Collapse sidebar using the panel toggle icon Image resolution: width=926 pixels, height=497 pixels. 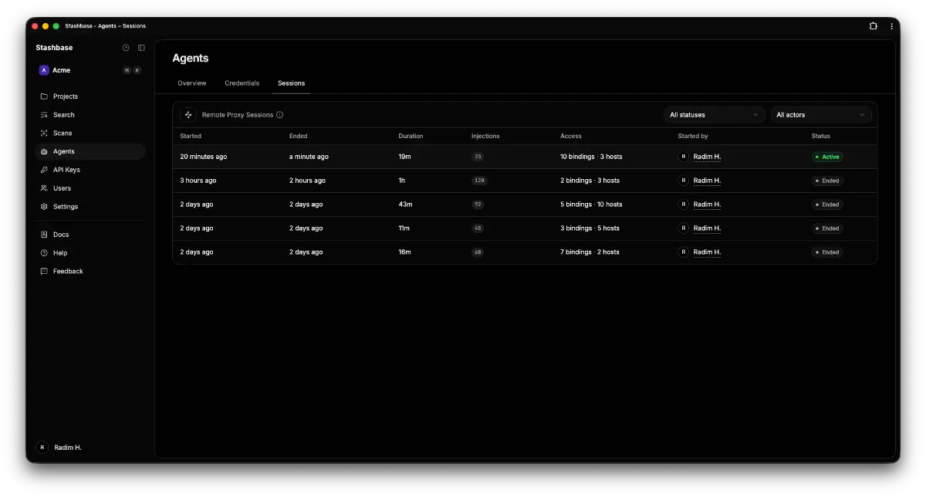tap(141, 48)
